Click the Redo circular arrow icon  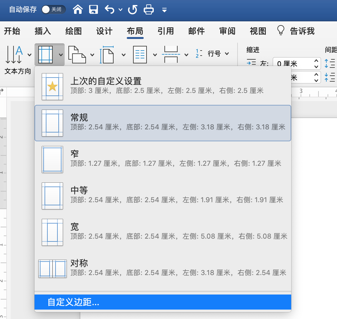132,10
